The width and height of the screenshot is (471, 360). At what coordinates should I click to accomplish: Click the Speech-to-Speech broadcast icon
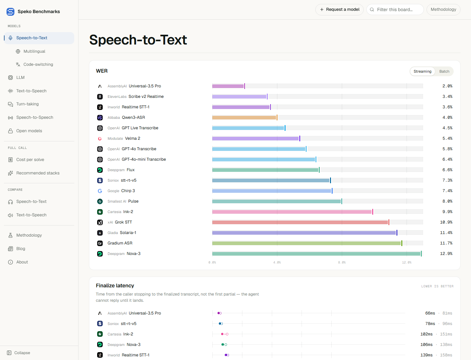[10, 117]
